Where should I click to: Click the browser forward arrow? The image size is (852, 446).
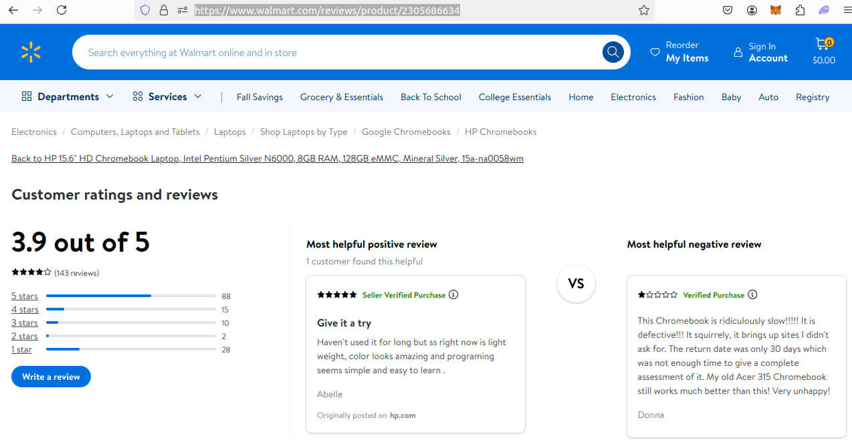click(x=37, y=10)
